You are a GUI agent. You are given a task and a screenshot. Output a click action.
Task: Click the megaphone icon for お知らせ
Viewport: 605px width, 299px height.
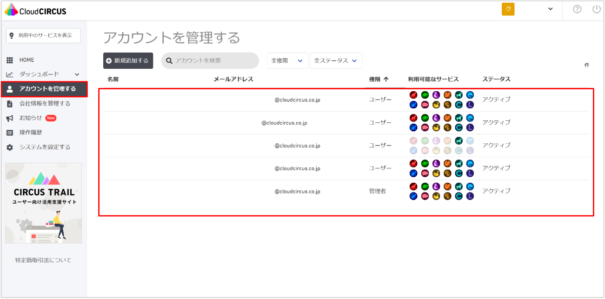(10, 118)
